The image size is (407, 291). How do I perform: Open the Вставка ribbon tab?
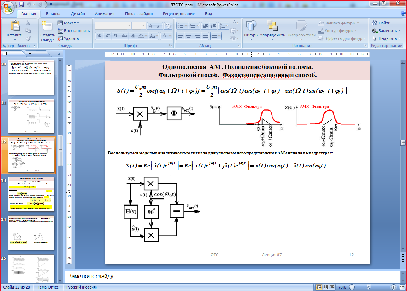click(53, 14)
